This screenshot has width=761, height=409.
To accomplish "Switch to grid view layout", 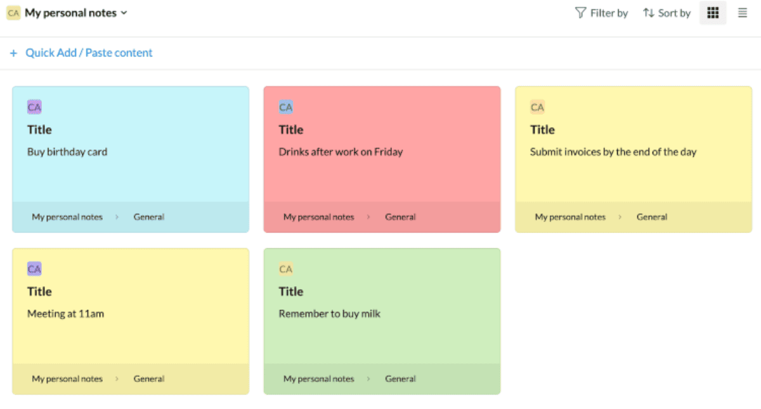I will pos(713,13).
